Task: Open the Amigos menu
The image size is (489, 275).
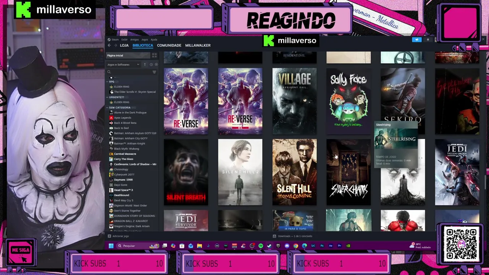Action: (x=134, y=40)
